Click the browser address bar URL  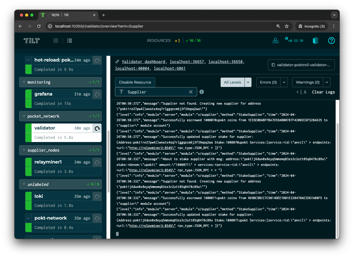[x=99, y=26]
